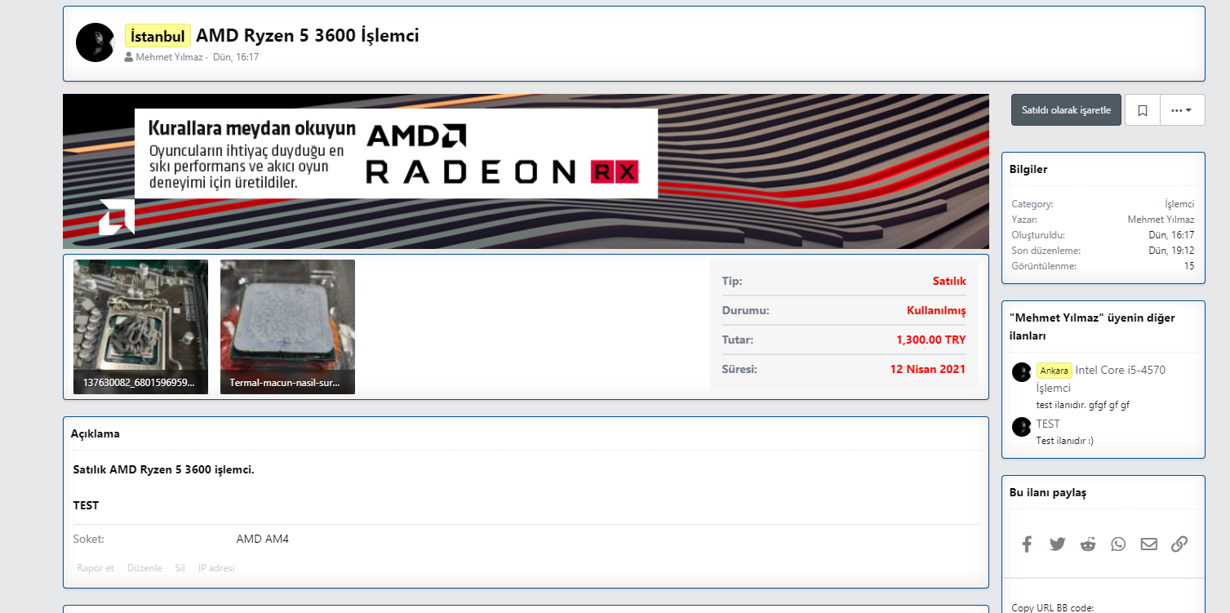Open the Termal-macun thumbnail image
The height and width of the screenshot is (613, 1230).
pos(287,326)
